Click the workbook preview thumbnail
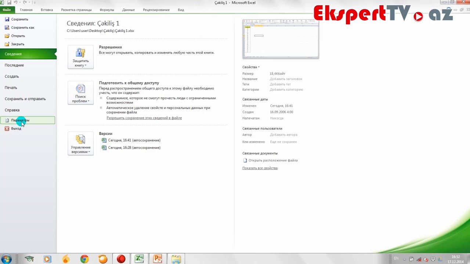Screen dimensions: 470x264 [x=281, y=39]
